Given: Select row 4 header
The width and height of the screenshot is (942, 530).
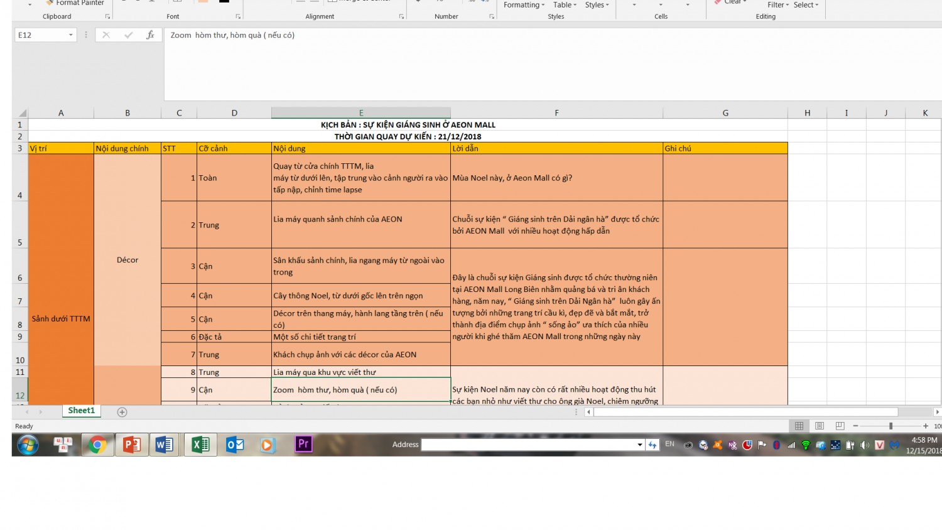Looking at the screenshot, I should [20, 178].
